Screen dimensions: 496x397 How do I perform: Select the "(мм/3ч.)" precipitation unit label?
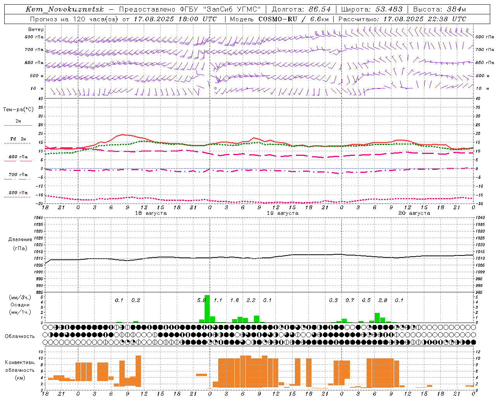[20, 297]
